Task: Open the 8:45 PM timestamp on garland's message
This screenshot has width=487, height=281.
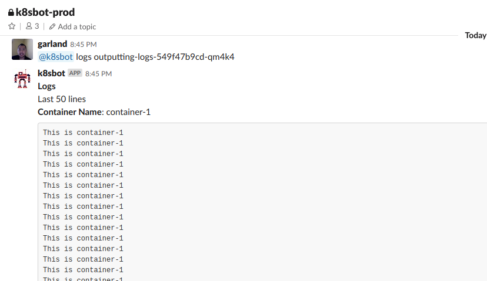Action: [x=84, y=45]
